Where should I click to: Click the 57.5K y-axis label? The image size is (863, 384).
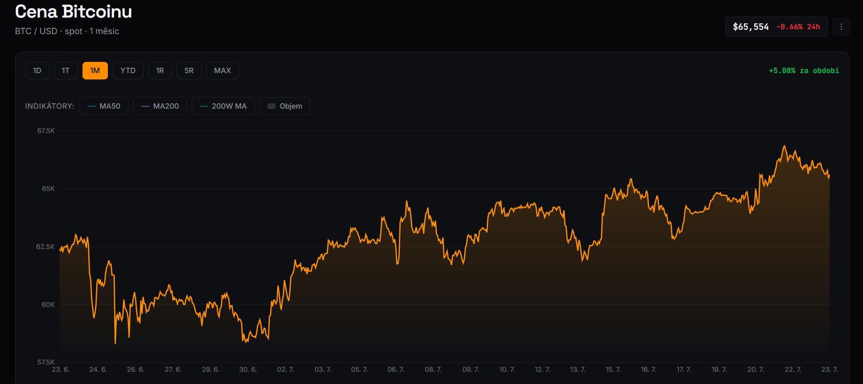(46, 362)
